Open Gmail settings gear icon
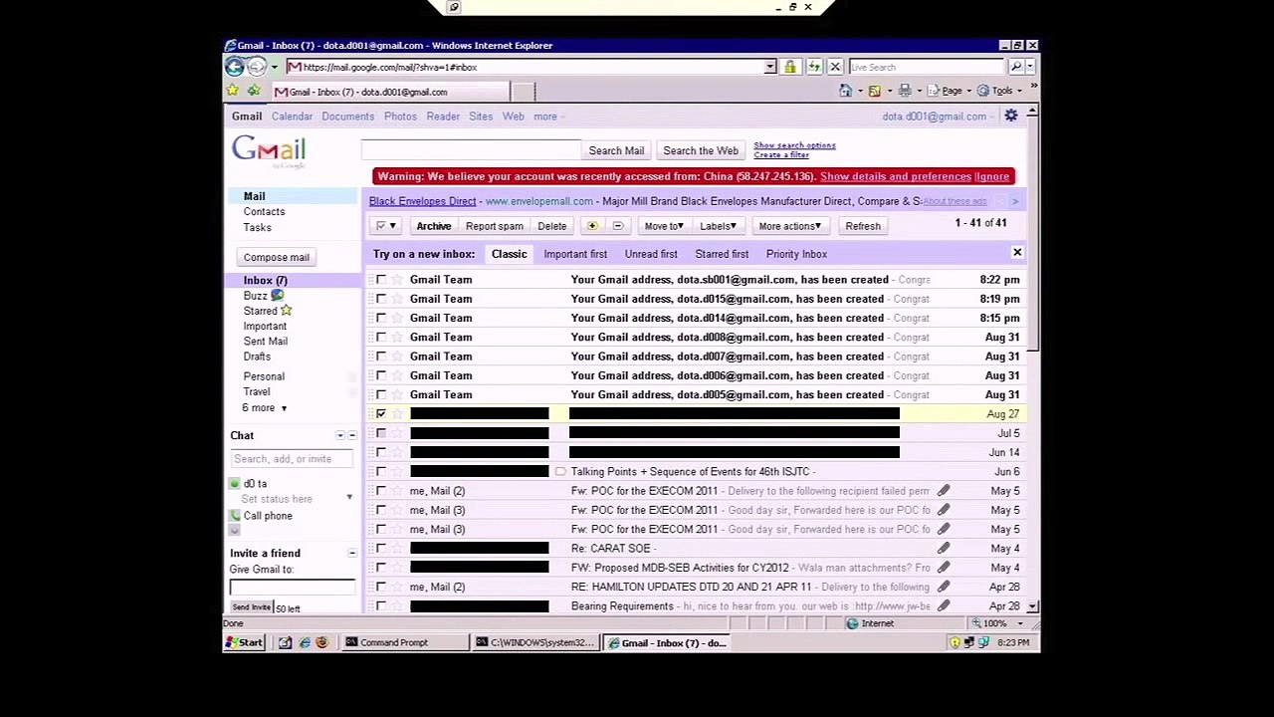The width and height of the screenshot is (1274, 717). (x=1011, y=116)
